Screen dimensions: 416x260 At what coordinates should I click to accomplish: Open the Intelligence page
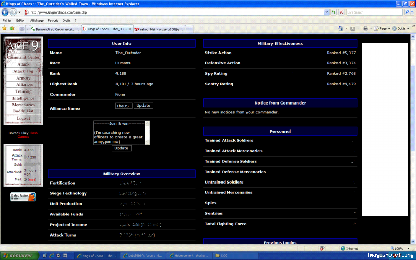click(23, 98)
